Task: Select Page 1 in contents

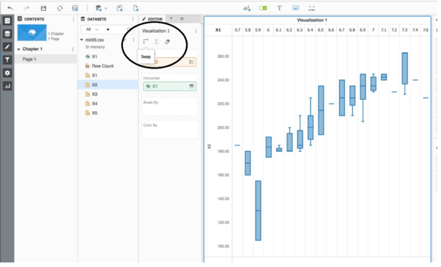Action: tap(29, 59)
